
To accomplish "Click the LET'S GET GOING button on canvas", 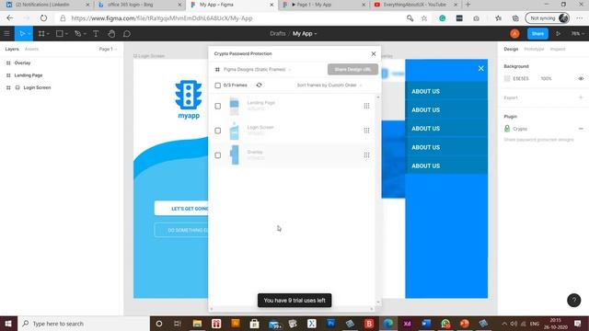I will (181, 209).
